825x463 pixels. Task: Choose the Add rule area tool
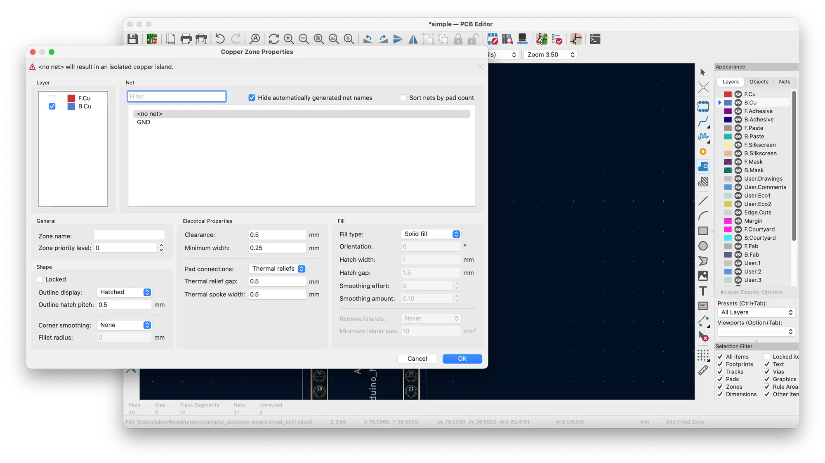pyautogui.click(x=703, y=182)
